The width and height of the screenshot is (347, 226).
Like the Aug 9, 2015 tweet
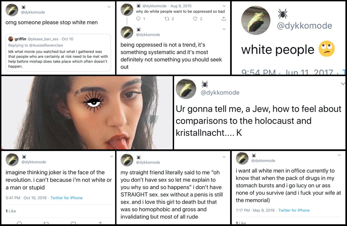tap(195, 19)
